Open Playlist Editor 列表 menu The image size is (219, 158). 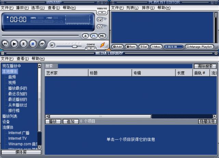(x=132, y=8)
